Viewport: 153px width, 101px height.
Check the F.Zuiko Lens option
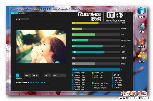point(93,75)
